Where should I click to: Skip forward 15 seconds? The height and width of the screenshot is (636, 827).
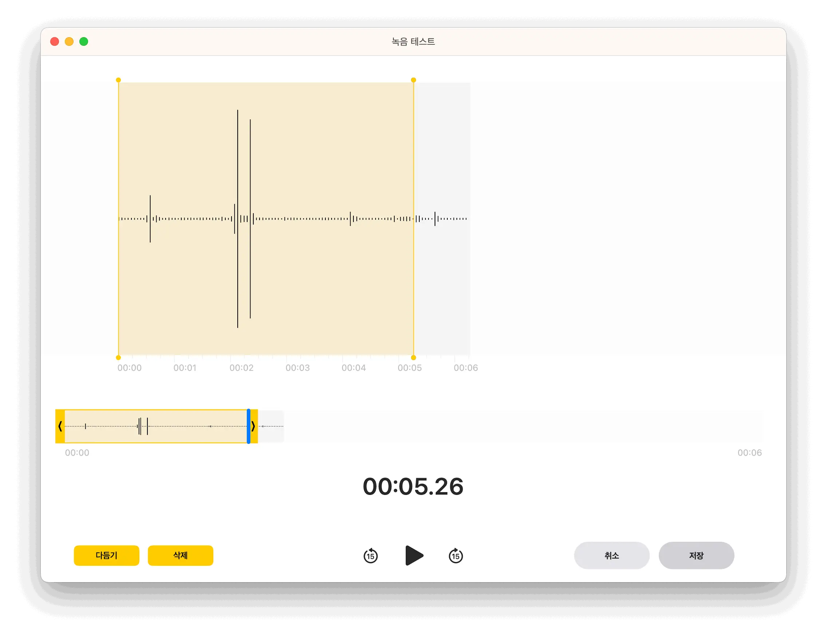pyautogui.click(x=455, y=556)
